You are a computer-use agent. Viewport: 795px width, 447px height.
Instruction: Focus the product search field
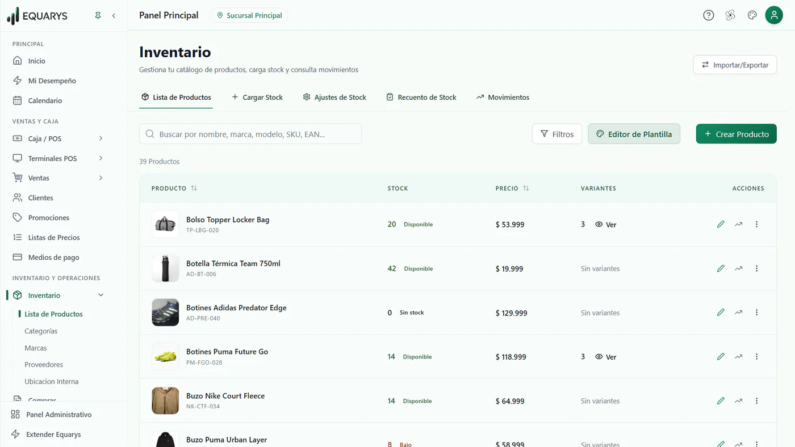250,134
